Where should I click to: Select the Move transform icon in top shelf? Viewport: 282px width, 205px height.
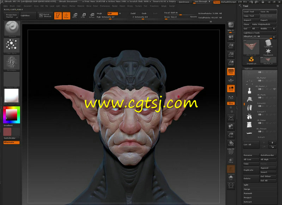click(75, 16)
